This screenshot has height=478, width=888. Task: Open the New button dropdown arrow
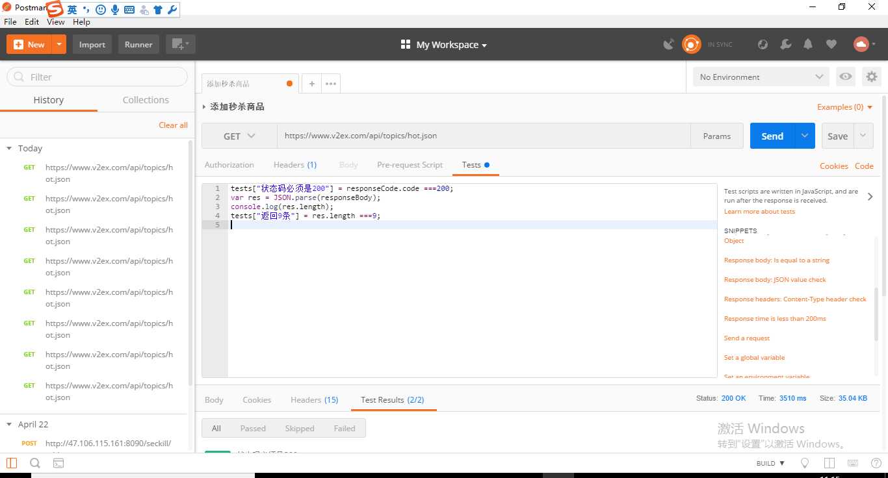pyautogui.click(x=59, y=44)
